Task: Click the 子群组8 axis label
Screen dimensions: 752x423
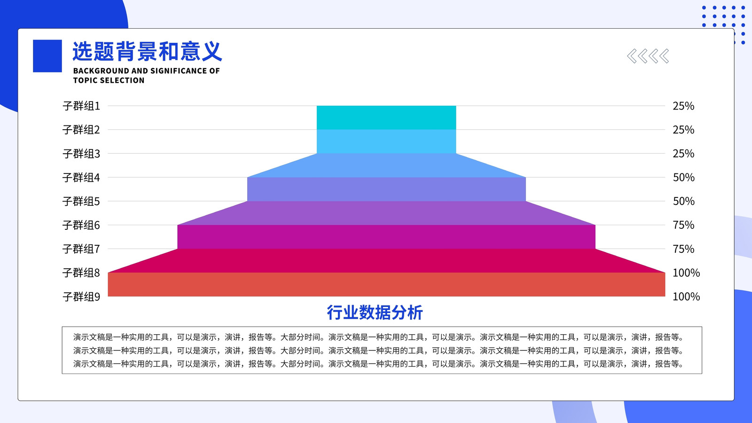Action: (x=81, y=273)
